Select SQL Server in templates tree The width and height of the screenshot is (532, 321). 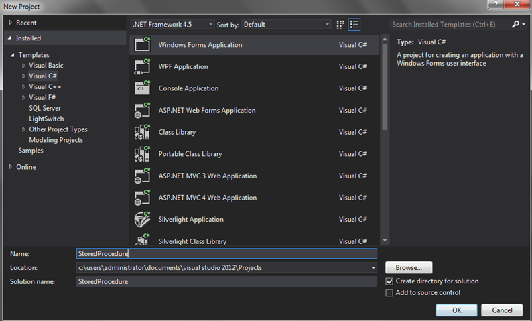coord(45,108)
